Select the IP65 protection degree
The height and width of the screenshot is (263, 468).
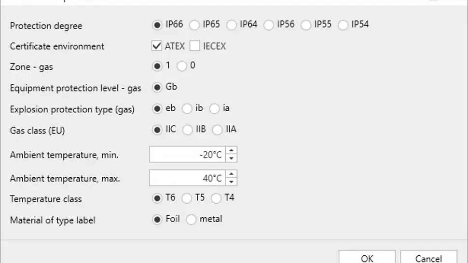click(x=194, y=25)
